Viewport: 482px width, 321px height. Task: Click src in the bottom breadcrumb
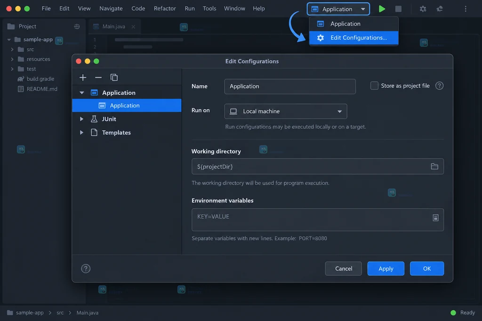click(x=60, y=313)
